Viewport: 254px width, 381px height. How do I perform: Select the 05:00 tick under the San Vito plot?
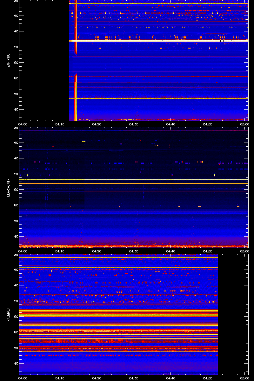244,124
